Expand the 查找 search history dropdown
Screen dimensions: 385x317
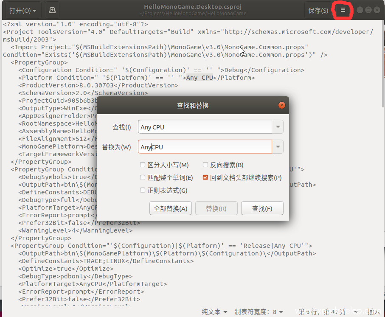tap(278, 127)
